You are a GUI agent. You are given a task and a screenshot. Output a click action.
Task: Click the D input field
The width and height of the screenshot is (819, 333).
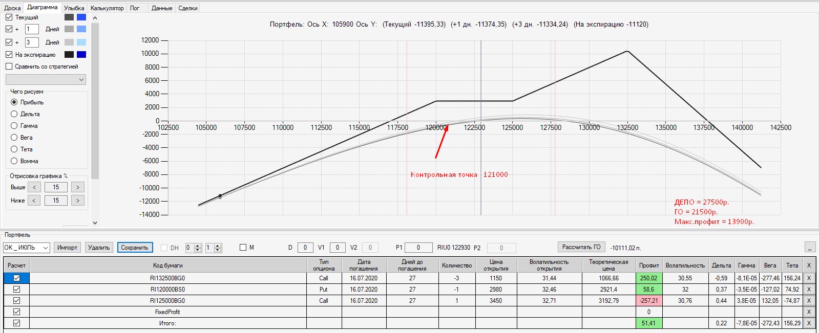click(x=305, y=248)
